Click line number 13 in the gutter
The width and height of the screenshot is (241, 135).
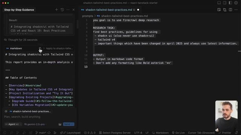click(86, 67)
